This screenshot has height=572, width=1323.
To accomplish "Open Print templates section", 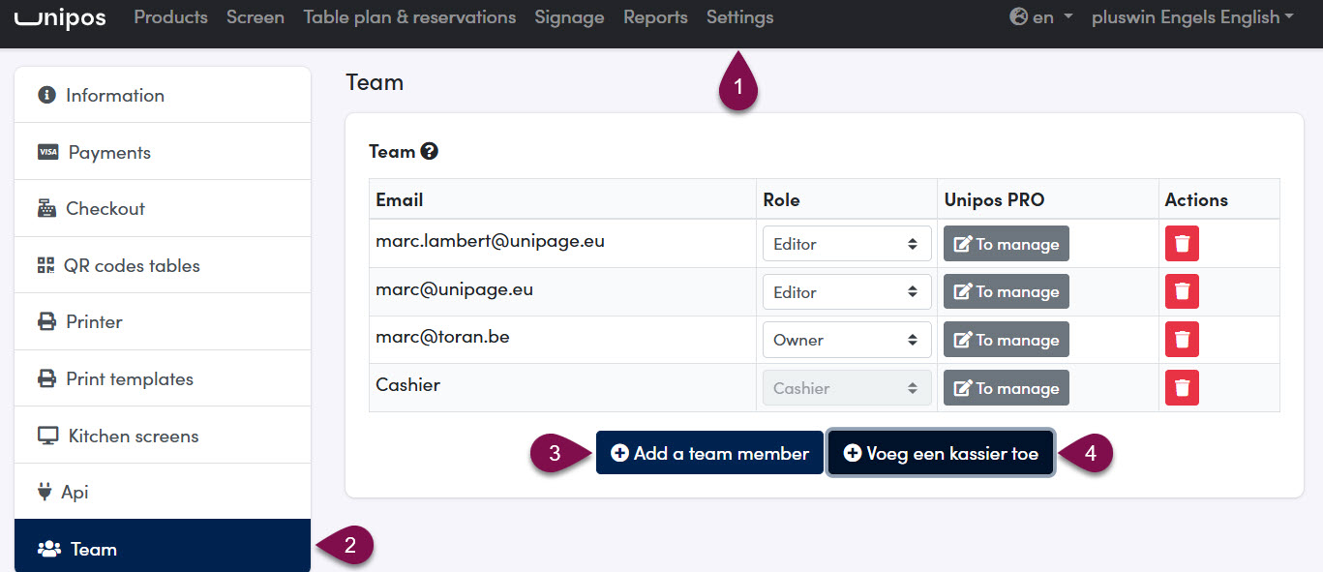I will click(x=163, y=378).
